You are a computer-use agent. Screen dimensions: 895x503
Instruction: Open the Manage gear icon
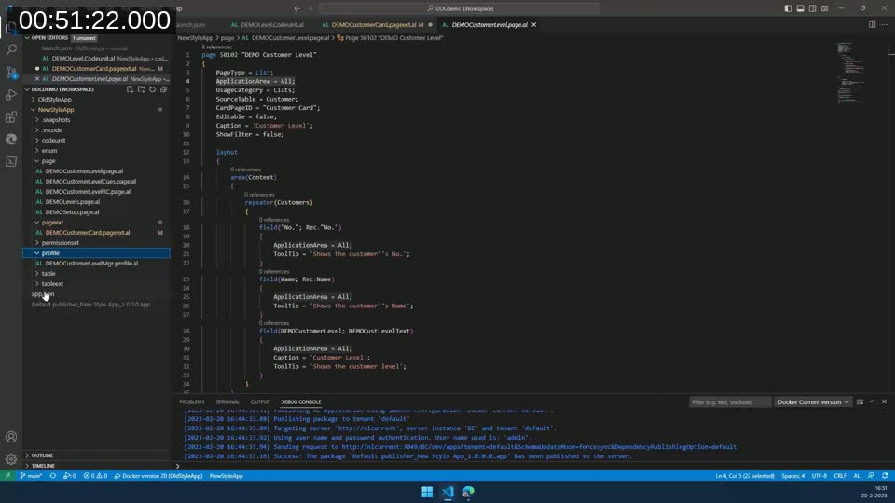(x=11, y=459)
